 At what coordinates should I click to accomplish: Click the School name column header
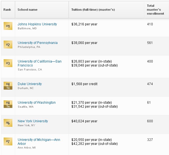(42, 10)
